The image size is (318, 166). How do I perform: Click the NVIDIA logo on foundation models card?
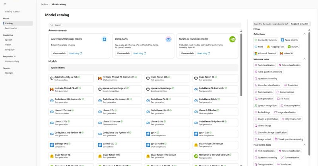(233, 39)
